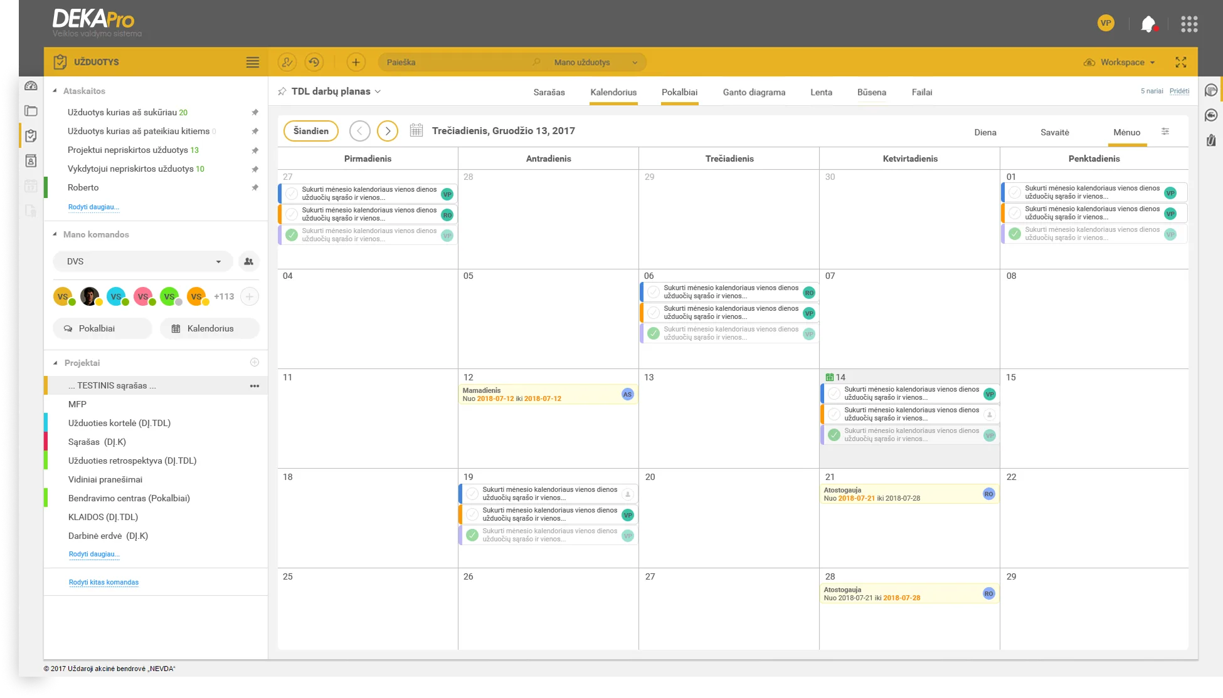The height and width of the screenshot is (698, 1223).
Task: Open the attachments paperclip on right edge
Action: click(1211, 140)
